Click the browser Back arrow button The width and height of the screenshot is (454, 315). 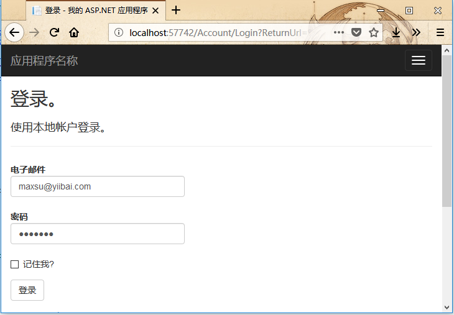tap(14, 32)
